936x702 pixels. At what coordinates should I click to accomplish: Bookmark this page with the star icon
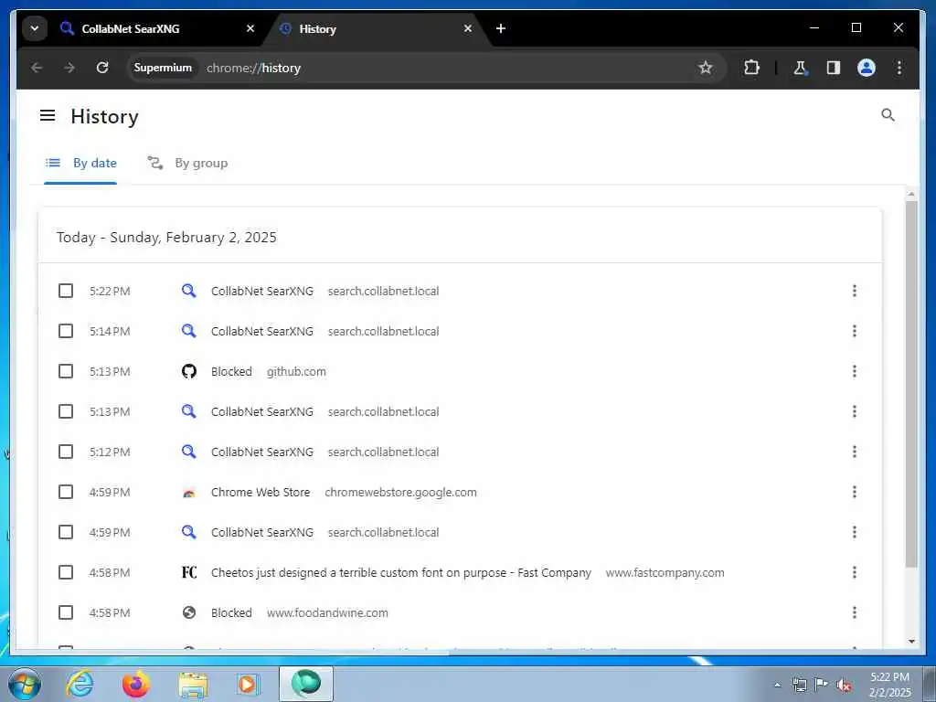tap(705, 68)
